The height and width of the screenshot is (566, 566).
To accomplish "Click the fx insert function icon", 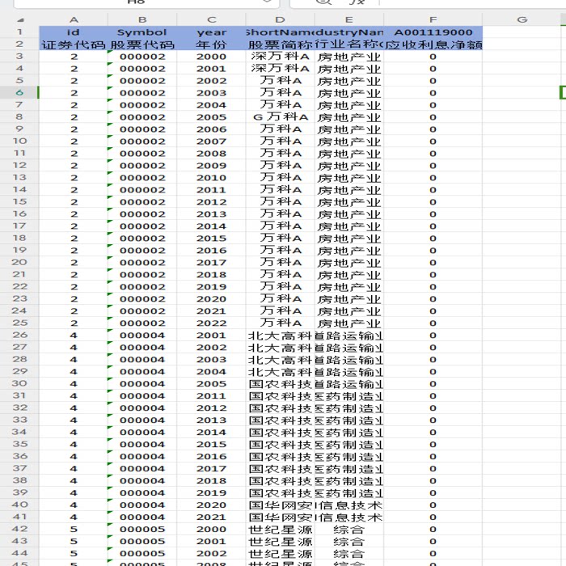I will 357,2.
